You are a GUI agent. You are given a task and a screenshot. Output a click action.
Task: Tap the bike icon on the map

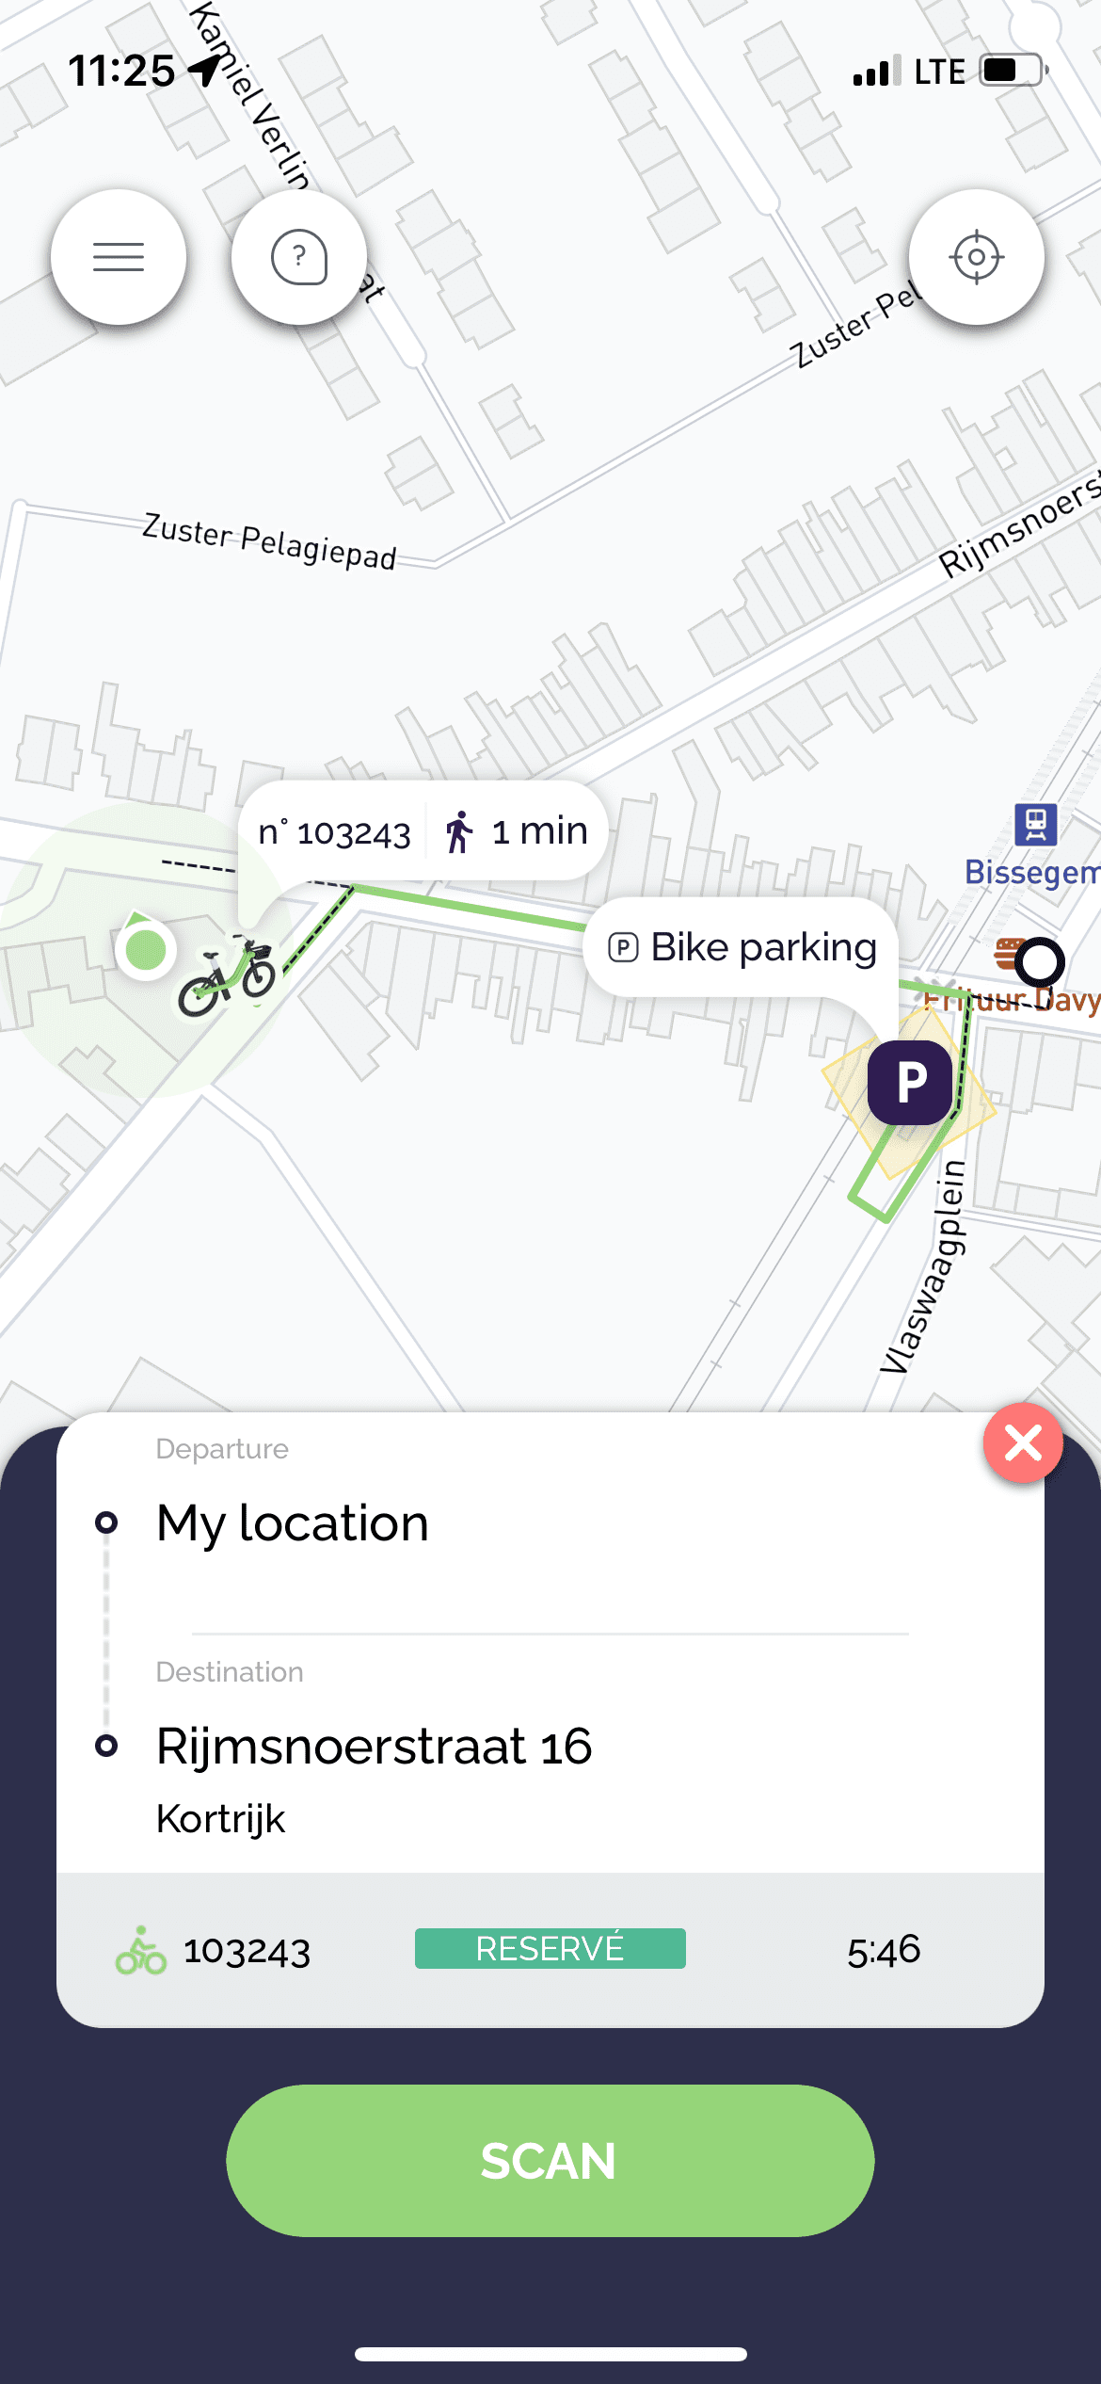click(x=228, y=975)
